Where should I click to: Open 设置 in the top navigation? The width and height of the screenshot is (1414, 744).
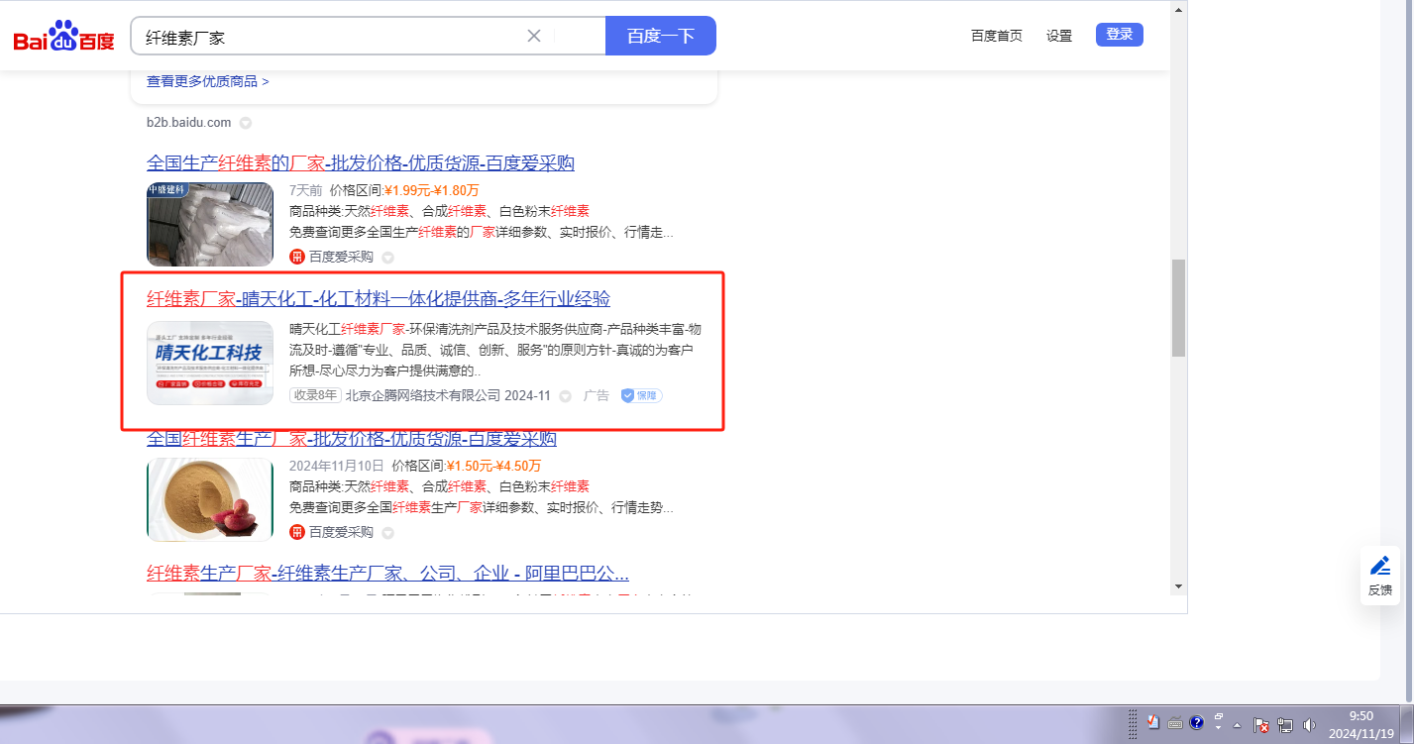click(1059, 36)
